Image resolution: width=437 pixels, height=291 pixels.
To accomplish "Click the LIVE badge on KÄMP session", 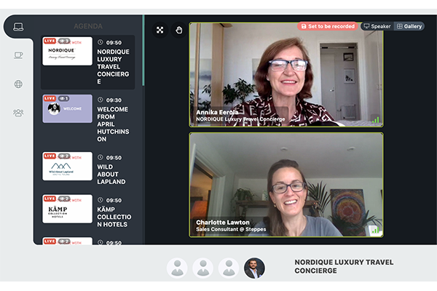I will (50, 199).
